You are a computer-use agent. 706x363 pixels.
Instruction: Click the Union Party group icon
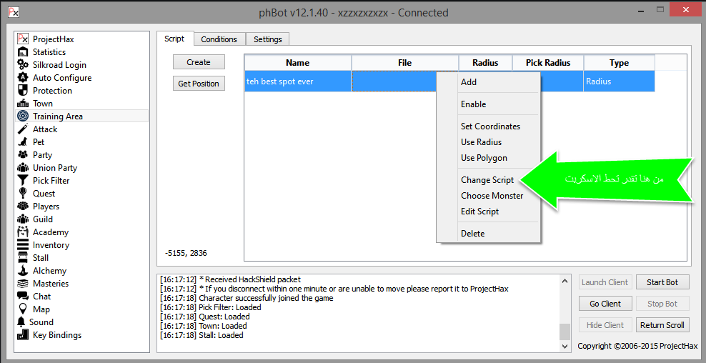23,167
